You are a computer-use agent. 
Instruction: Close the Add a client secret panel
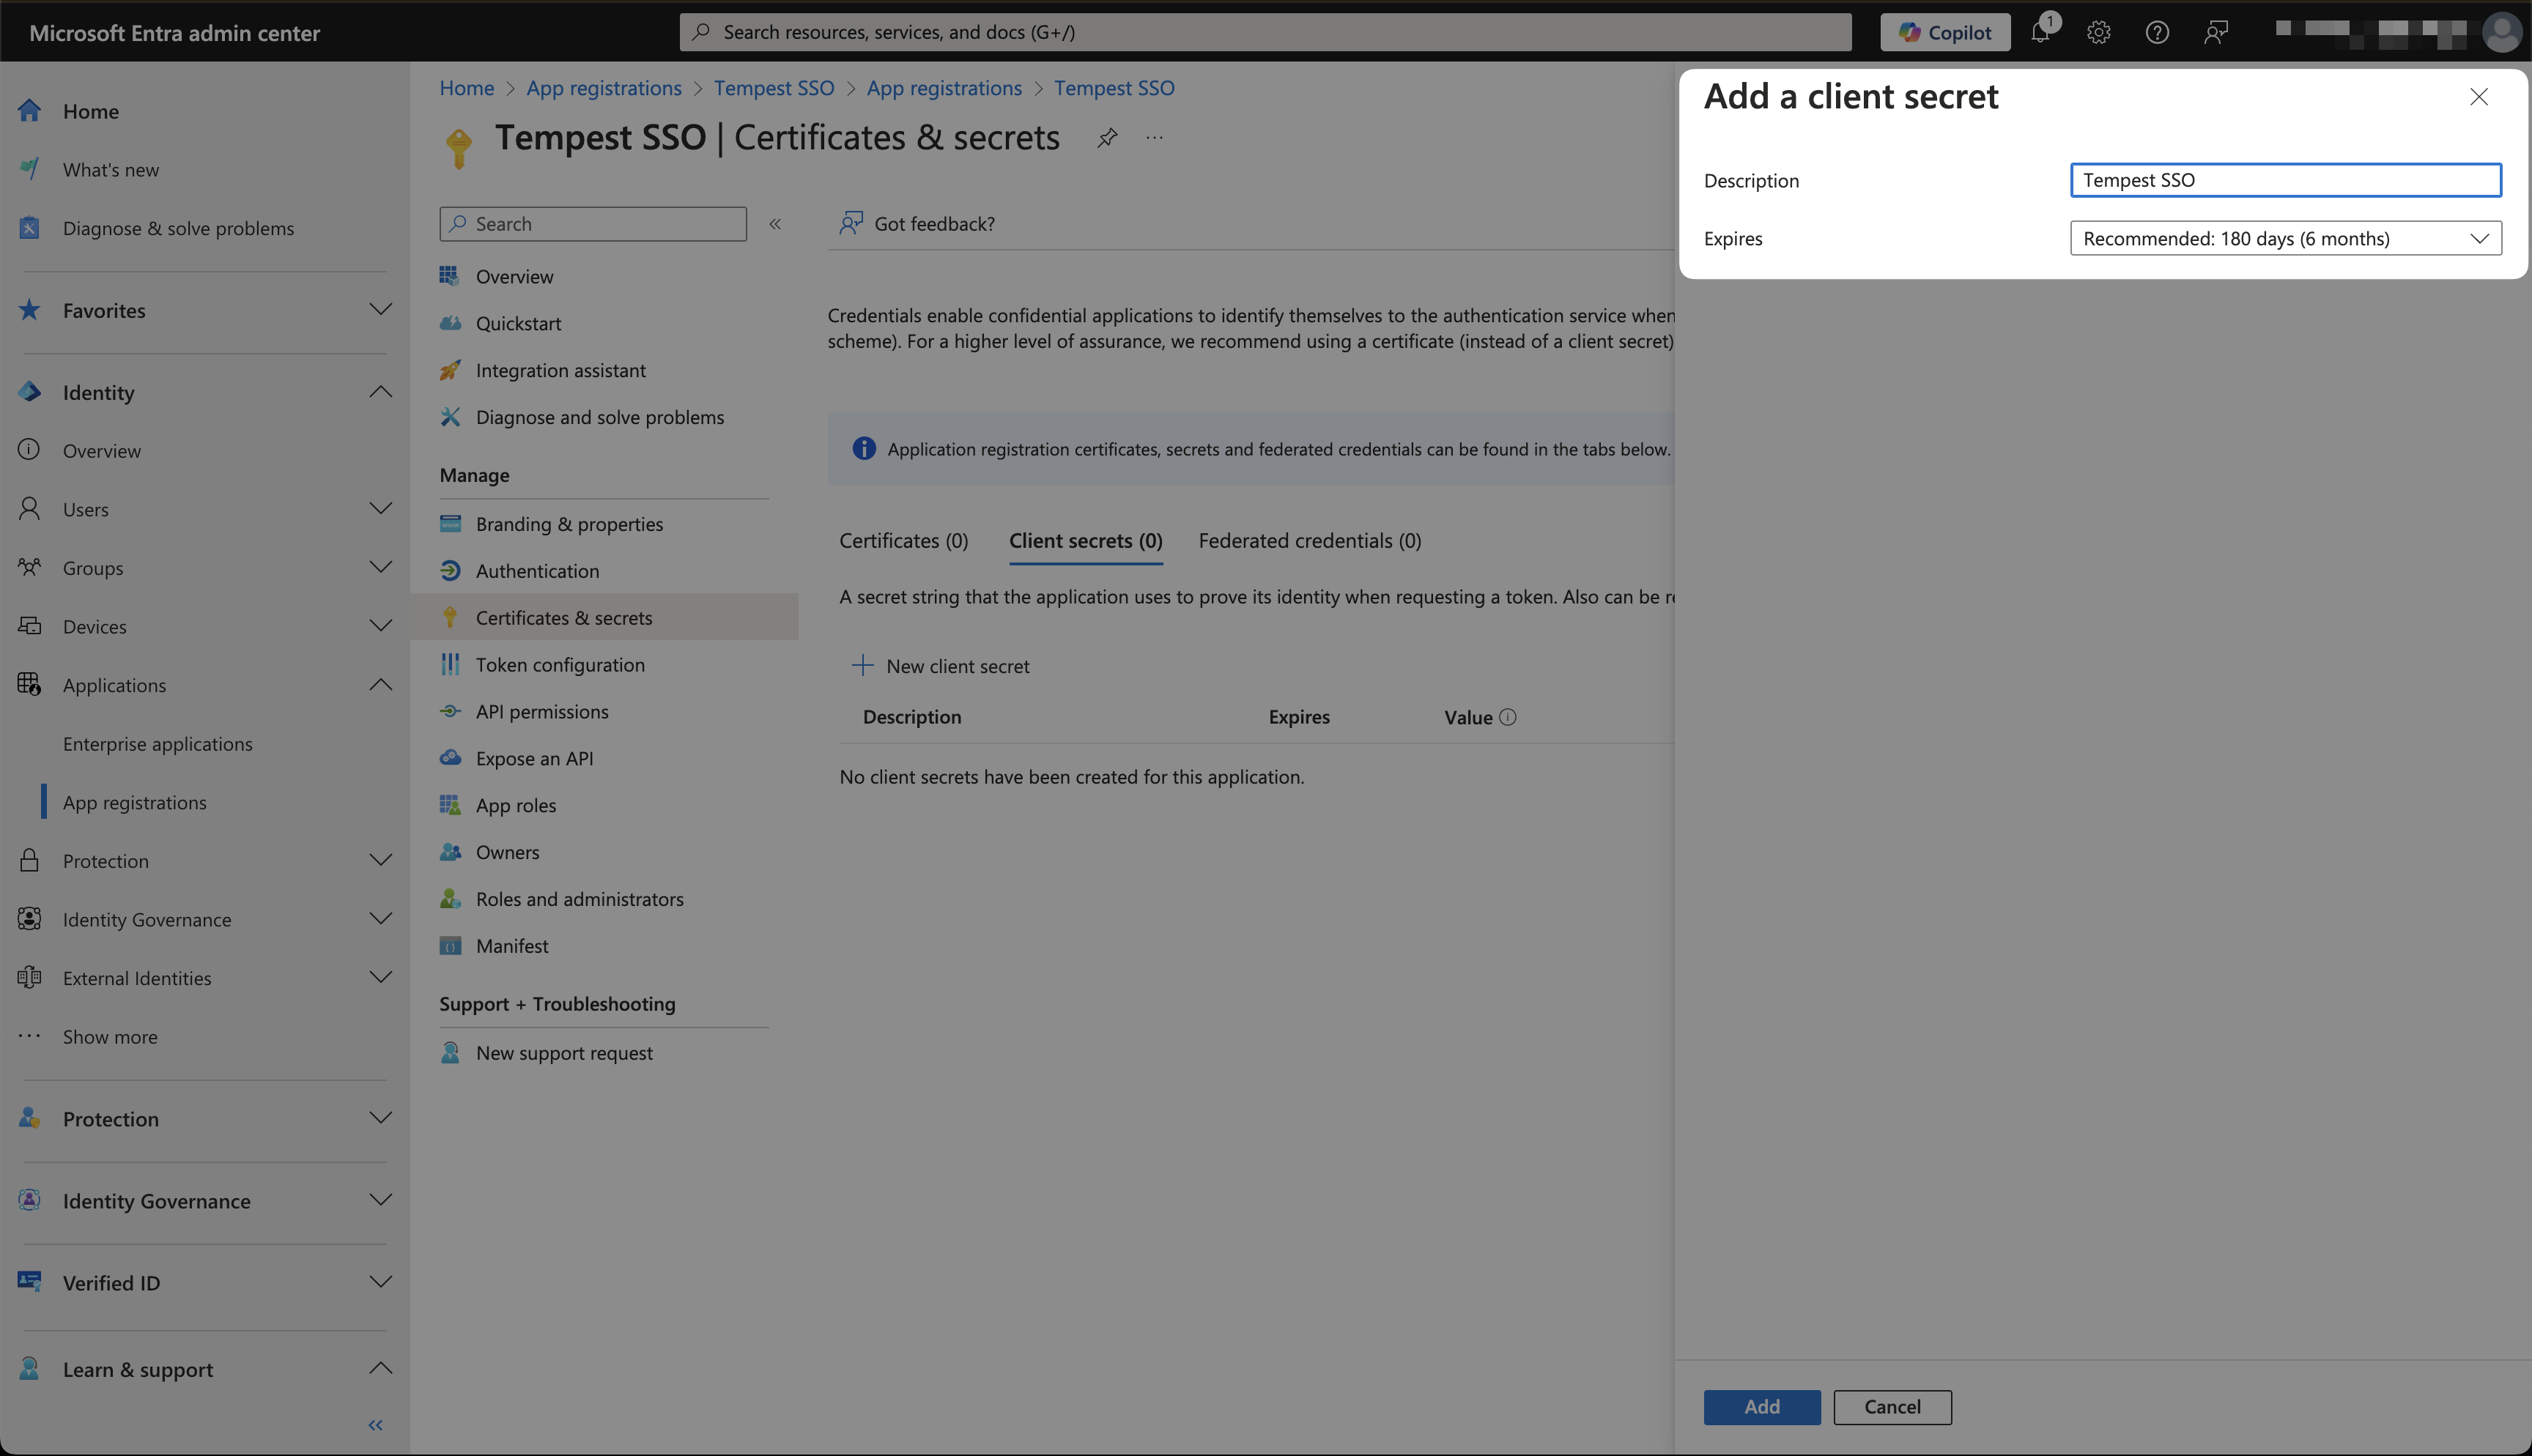click(2478, 97)
